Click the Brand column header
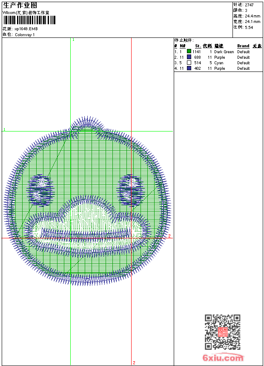 [x=243, y=46]
